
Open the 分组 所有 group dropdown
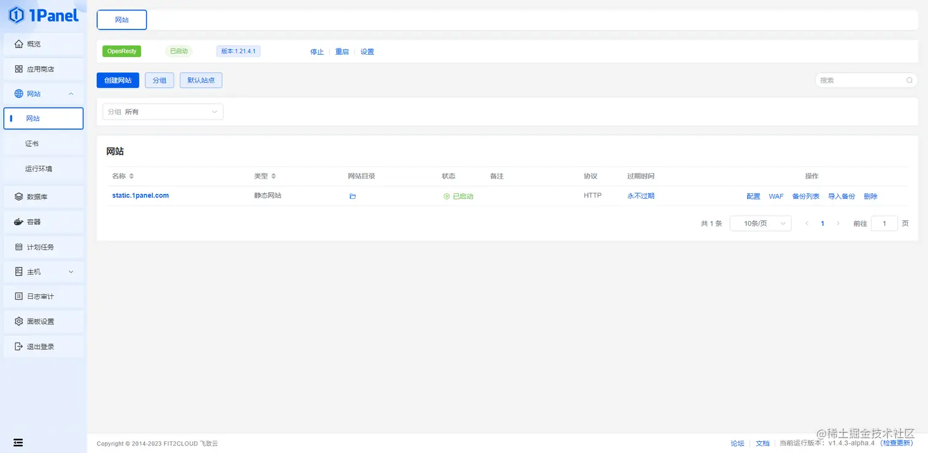[x=163, y=112]
